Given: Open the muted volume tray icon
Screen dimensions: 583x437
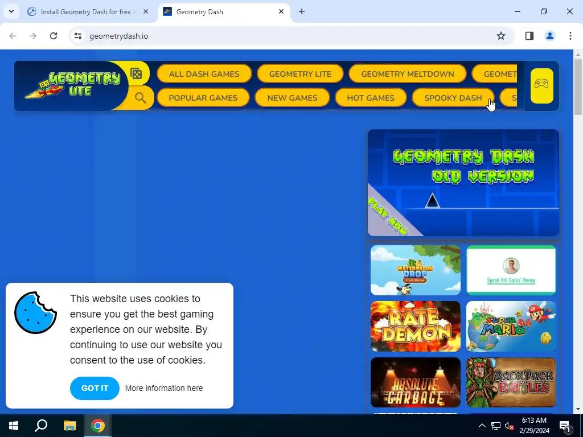Looking at the screenshot, I should (x=509, y=426).
